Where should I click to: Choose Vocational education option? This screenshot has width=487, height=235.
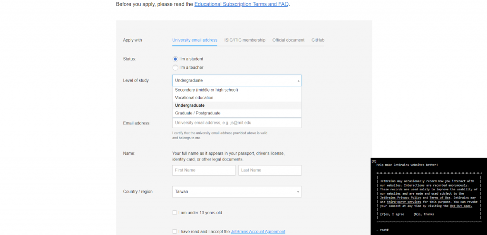point(237,98)
